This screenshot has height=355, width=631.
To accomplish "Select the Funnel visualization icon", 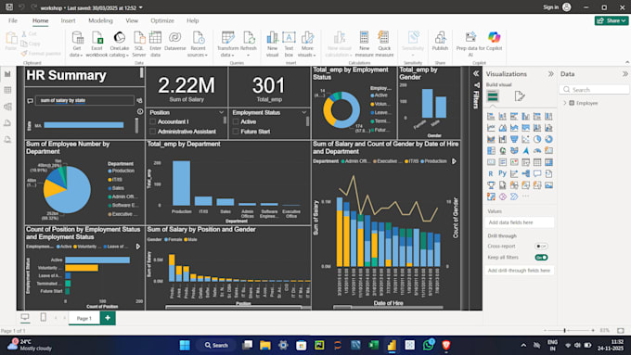I will tap(514, 139).
